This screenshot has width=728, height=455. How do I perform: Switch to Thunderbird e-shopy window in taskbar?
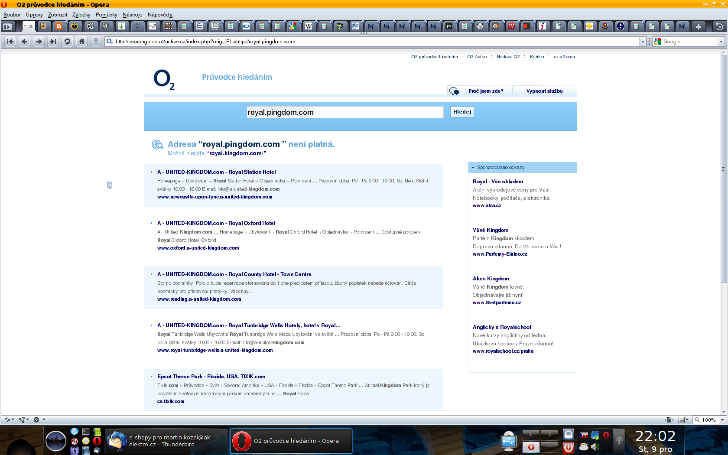[167, 441]
